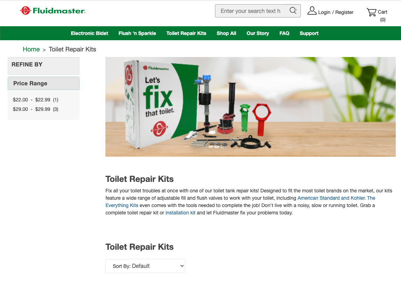Click the search text field
401x284 pixels.
click(x=251, y=11)
